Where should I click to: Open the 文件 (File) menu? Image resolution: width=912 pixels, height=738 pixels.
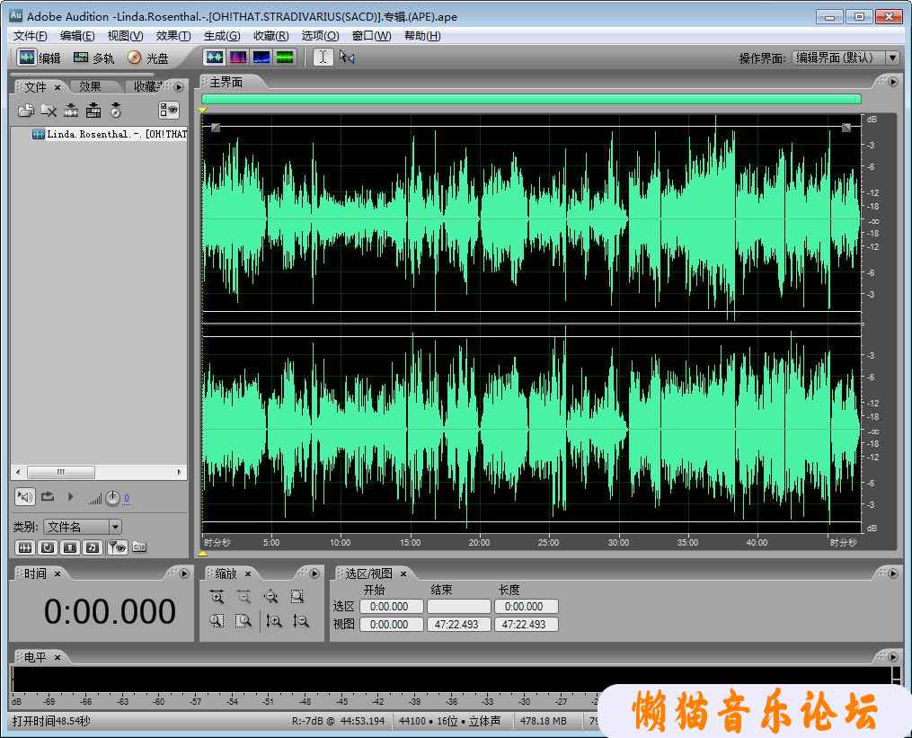[x=31, y=36]
